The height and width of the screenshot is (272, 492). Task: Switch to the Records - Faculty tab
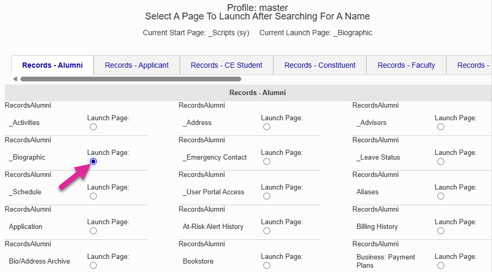[x=406, y=65]
